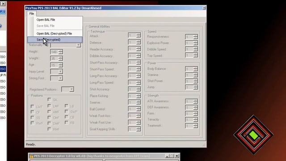
Task: Tick the LMF position checkbox
Action: [x=49, y=106]
